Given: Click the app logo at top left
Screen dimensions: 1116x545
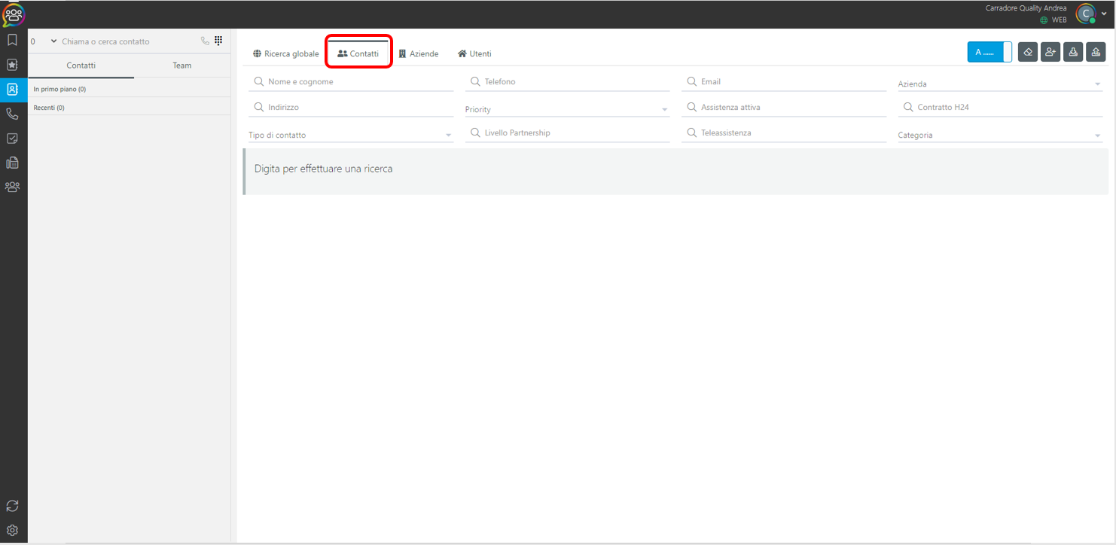Looking at the screenshot, I should coord(14,14).
